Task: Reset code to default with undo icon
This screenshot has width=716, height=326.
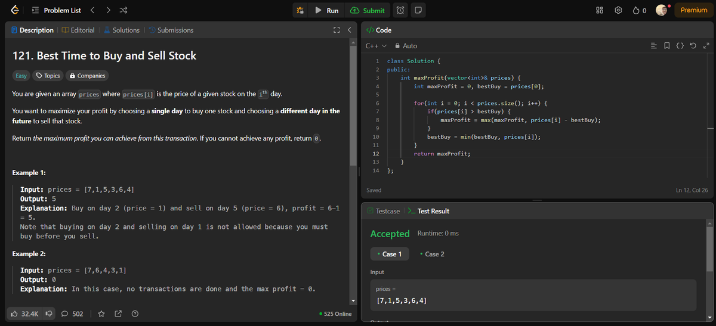Action: tap(693, 46)
